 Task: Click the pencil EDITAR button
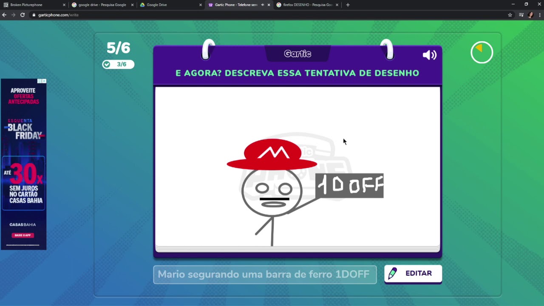(413, 274)
